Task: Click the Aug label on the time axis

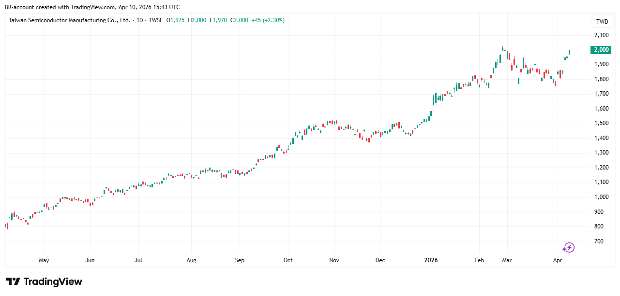Action: click(191, 260)
